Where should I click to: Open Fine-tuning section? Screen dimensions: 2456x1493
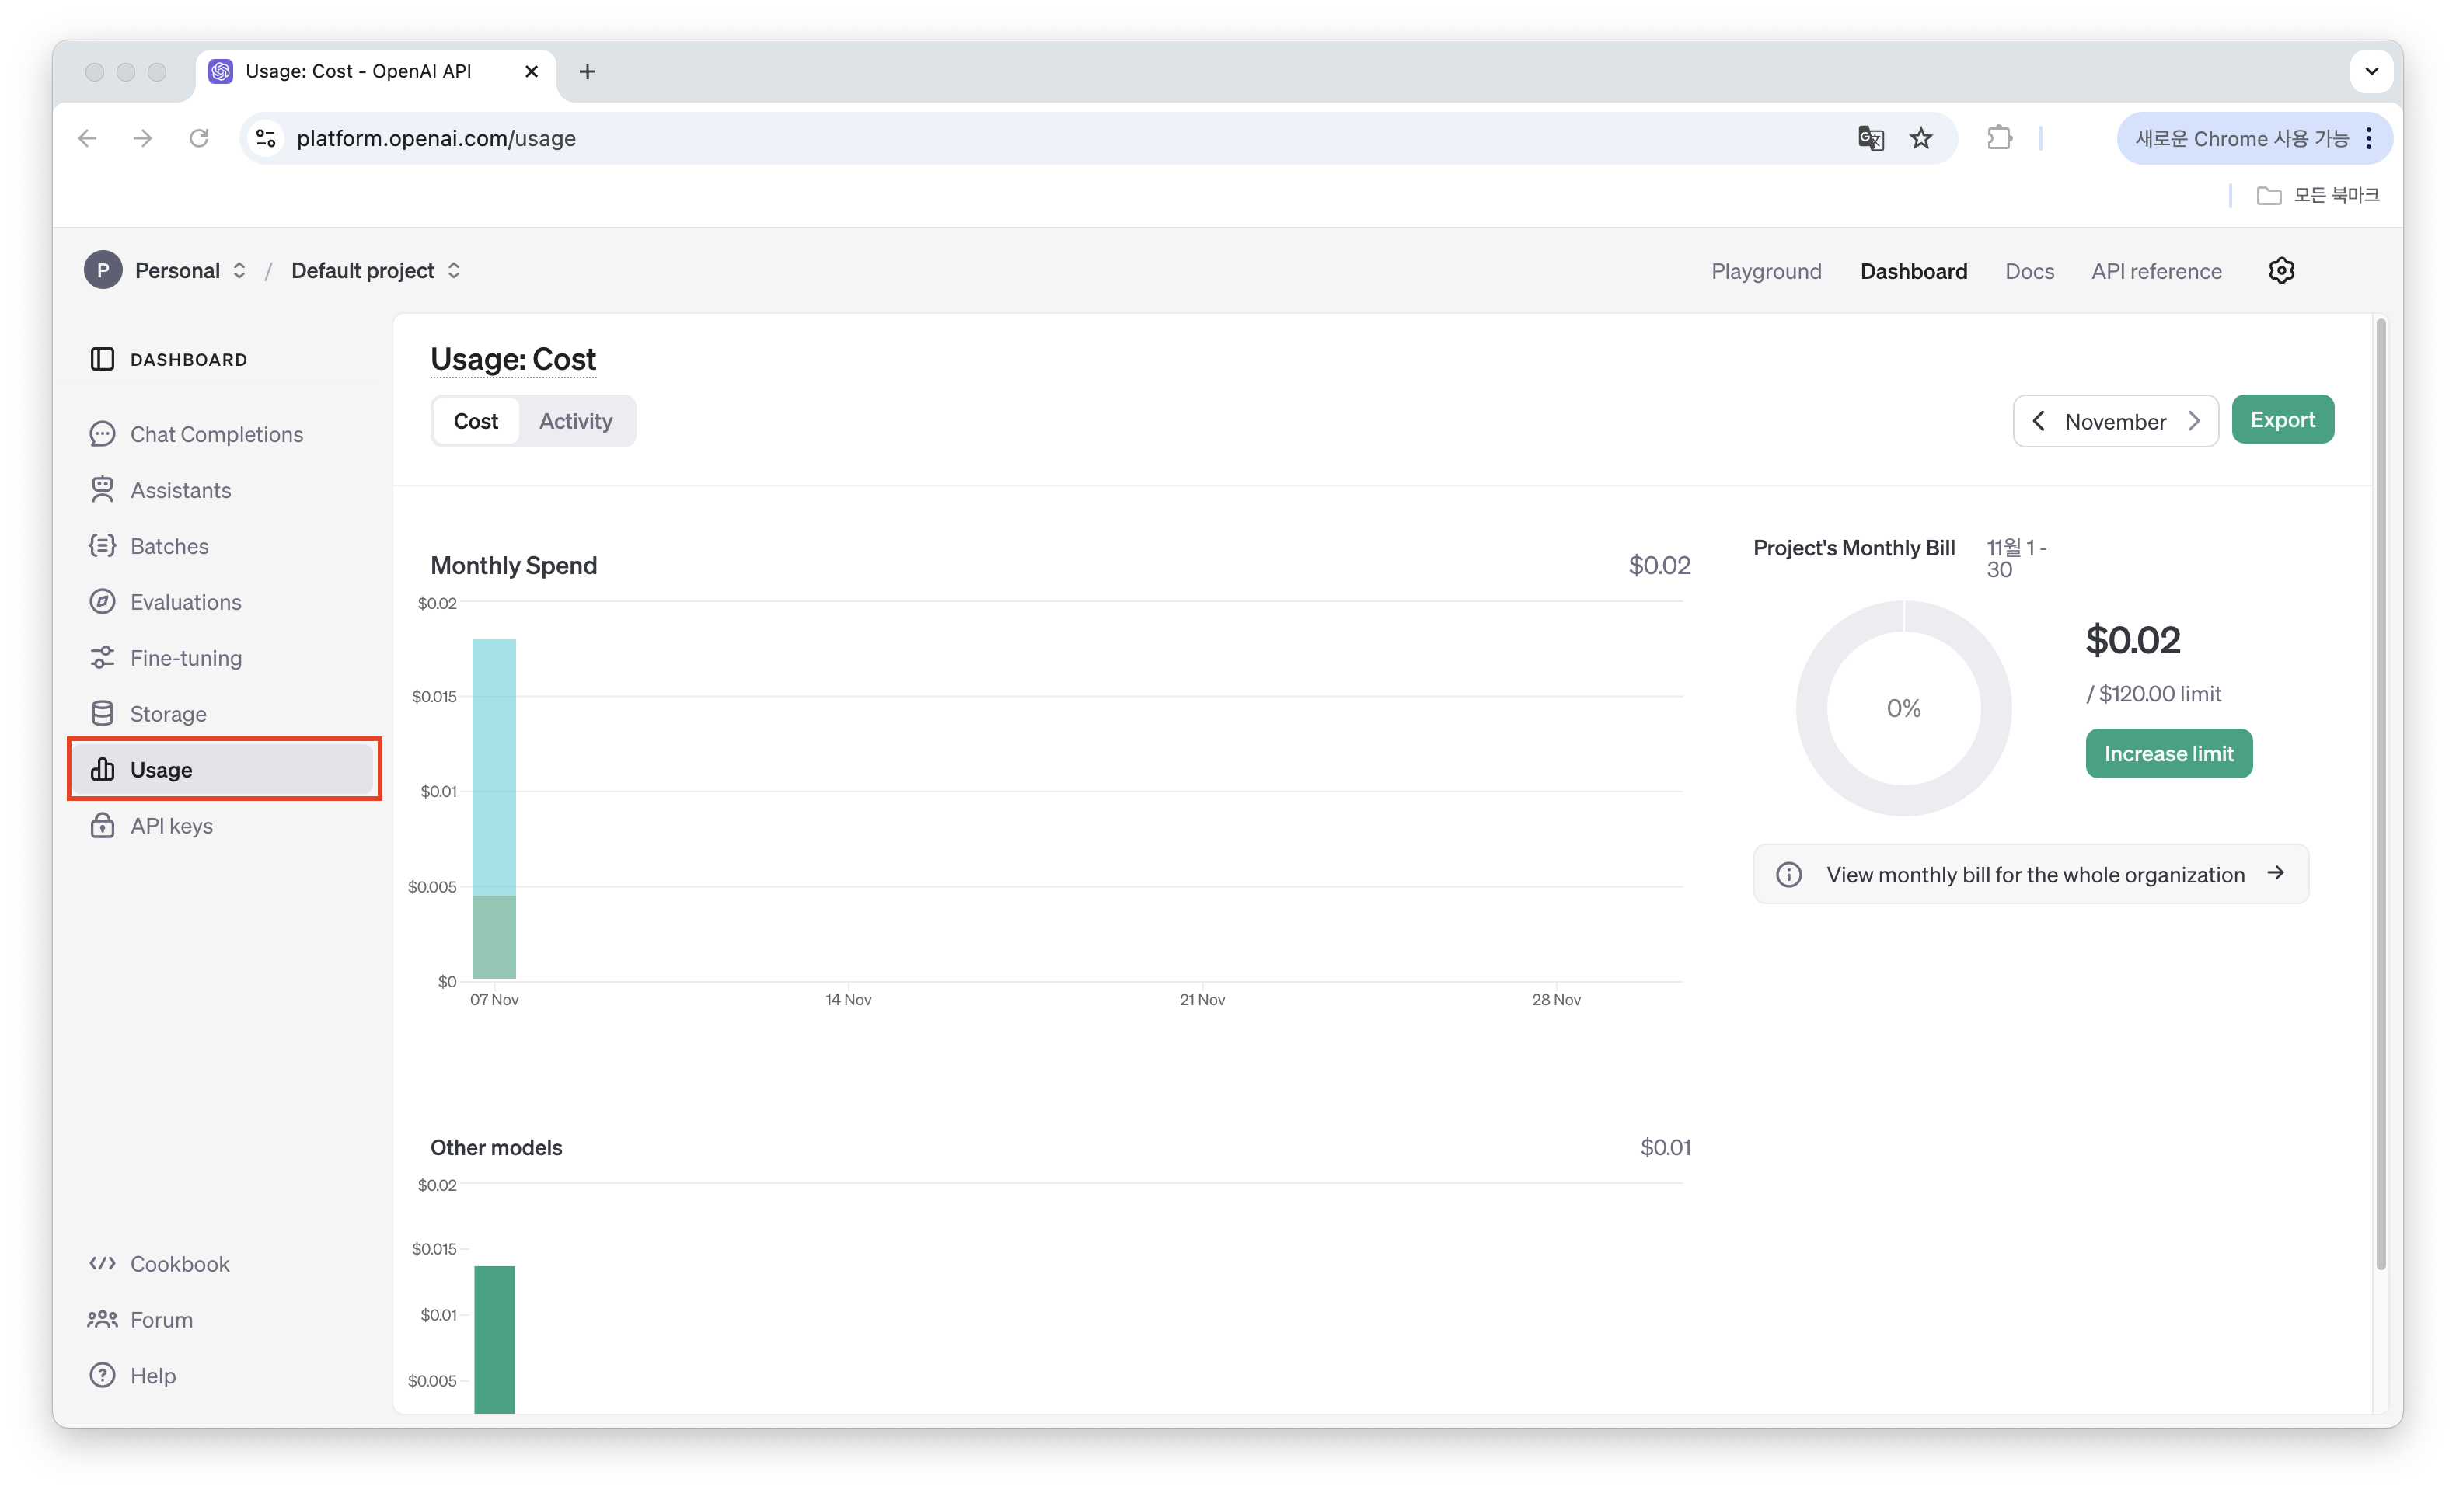click(x=186, y=659)
